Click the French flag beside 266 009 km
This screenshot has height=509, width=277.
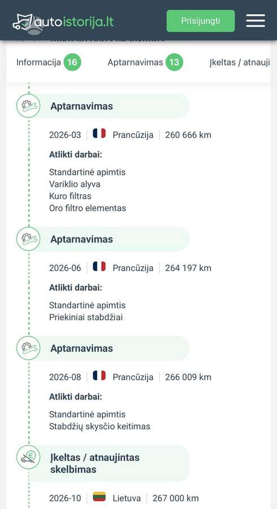(99, 376)
